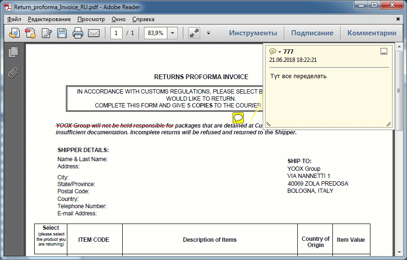Save the file with the floppy icon
The image size is (407, 260).
[62, 33]
